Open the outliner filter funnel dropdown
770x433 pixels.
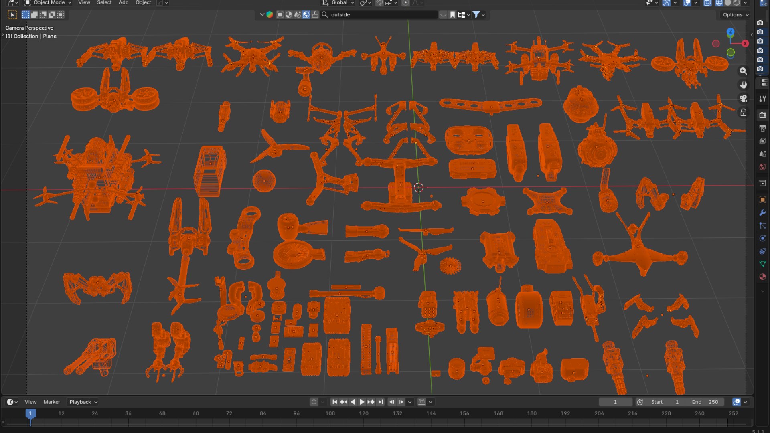pyautogui.click(x=478, y=15)
